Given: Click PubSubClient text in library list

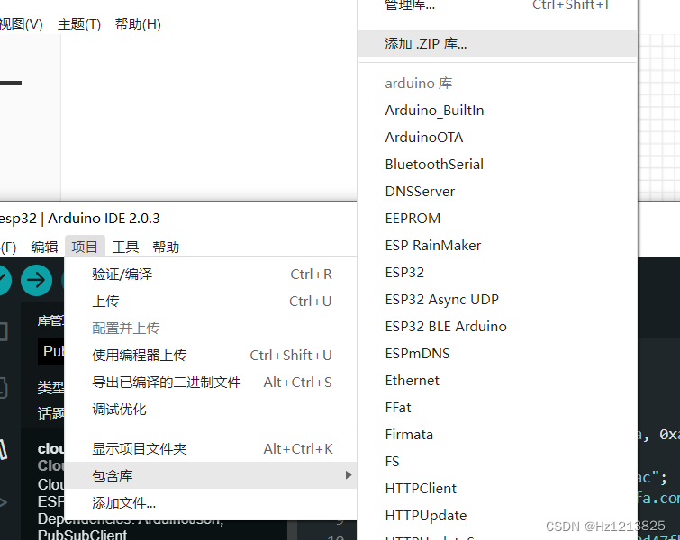Looking at the screenshot, I should [x=82, y=535].
